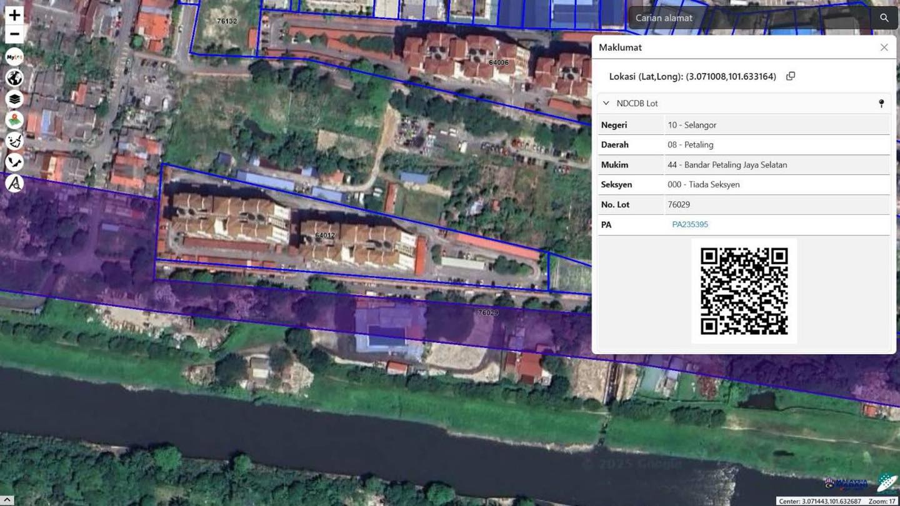
Task: Close the Maklumat panel
Action: (884, 47)
